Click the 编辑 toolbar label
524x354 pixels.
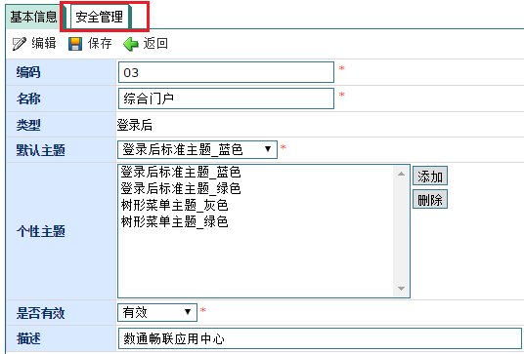pos(44,43)
